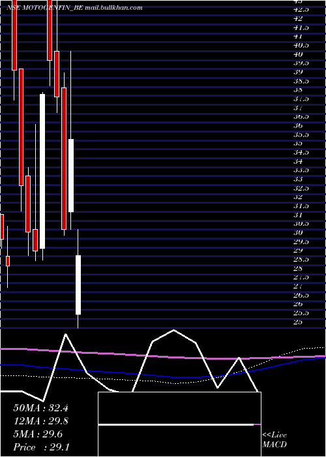
Task: Click the tall white candlestick body from 29 to 37.5
Action: 42,171
